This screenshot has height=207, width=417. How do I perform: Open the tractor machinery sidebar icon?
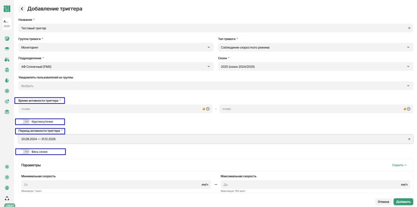pos(7,59)
